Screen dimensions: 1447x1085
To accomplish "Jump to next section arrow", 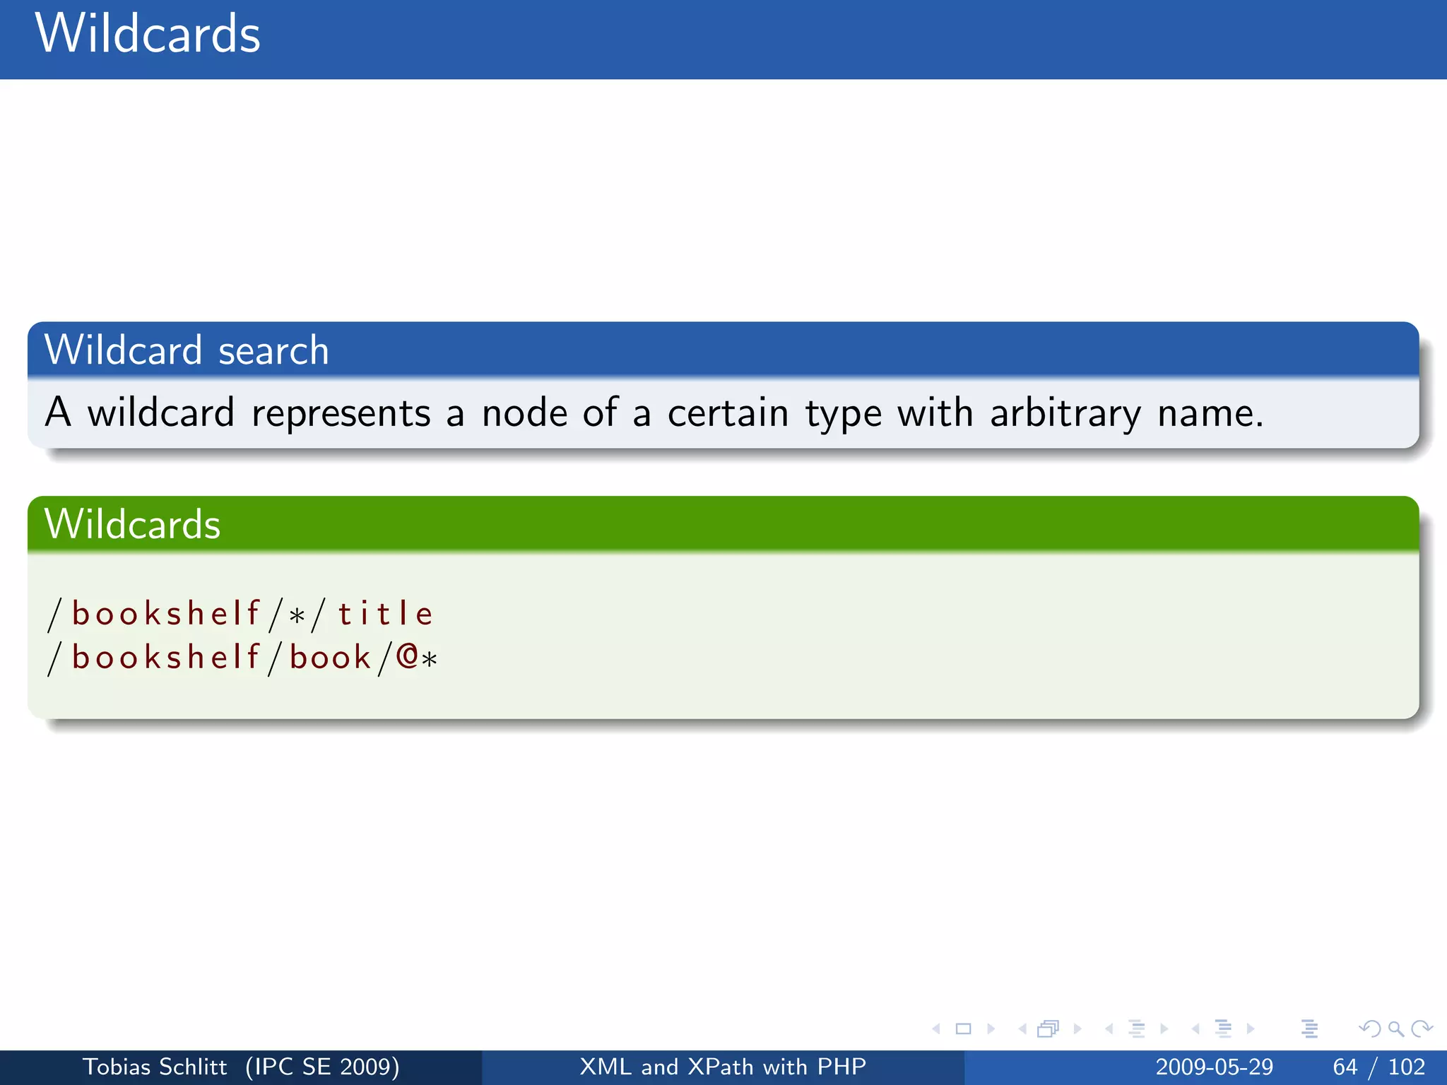I will pos(1251,1029).
